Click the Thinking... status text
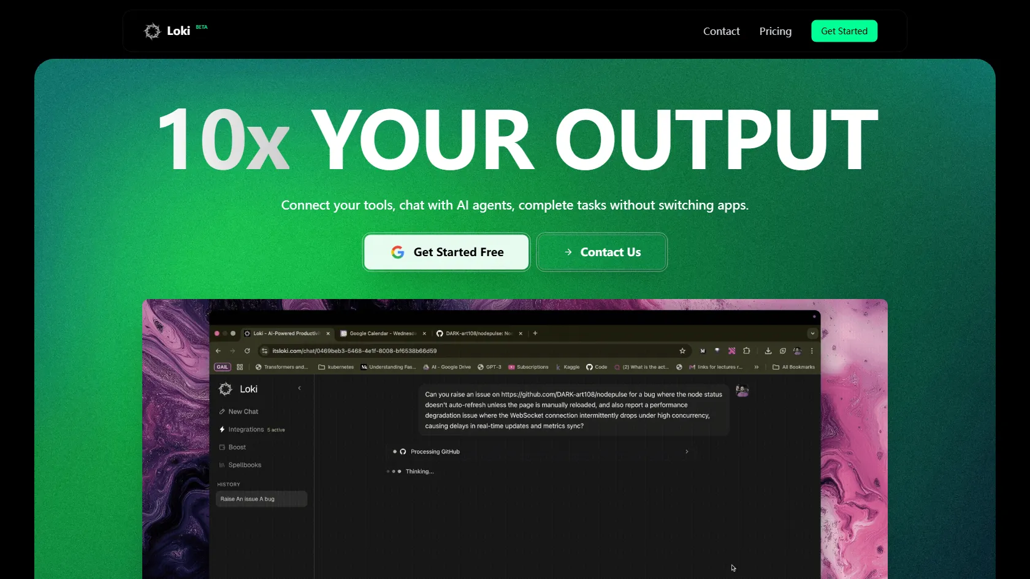Image resolution: width=1030 pixels, height=579 pixels. [419, 471]
